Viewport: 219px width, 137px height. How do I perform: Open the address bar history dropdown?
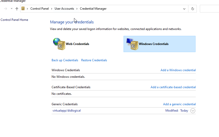184,9
